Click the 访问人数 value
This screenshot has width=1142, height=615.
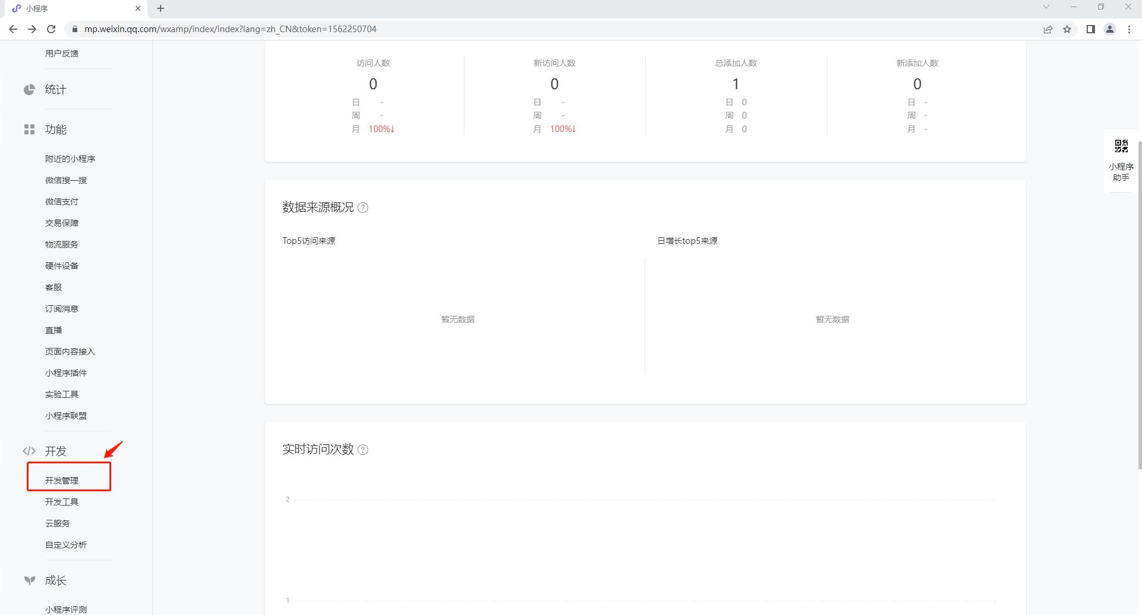click(373, 84)
